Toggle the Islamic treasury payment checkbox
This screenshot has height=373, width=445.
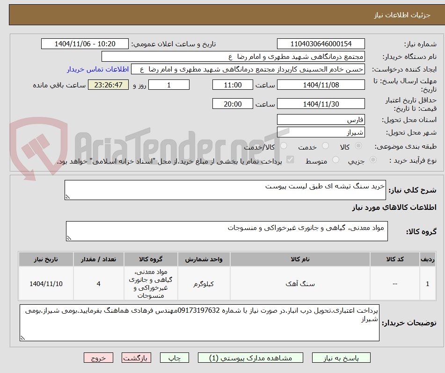point(290,159)
